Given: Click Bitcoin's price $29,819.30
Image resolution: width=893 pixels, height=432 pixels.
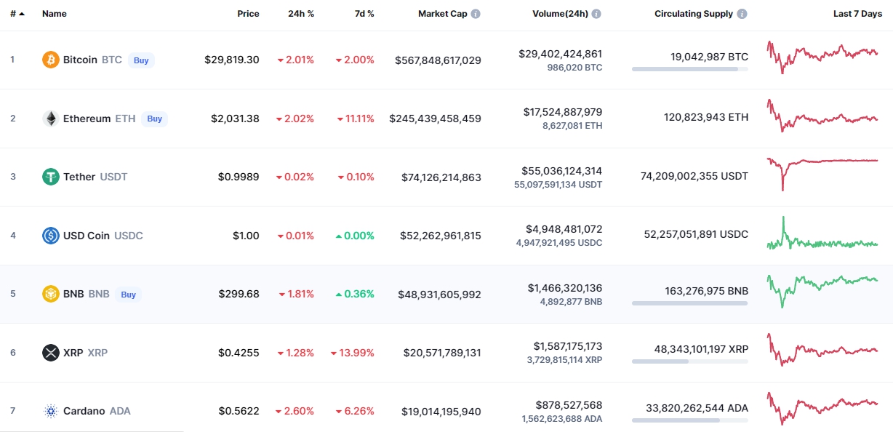Looking at the screenshot, I should coord(232,60).
